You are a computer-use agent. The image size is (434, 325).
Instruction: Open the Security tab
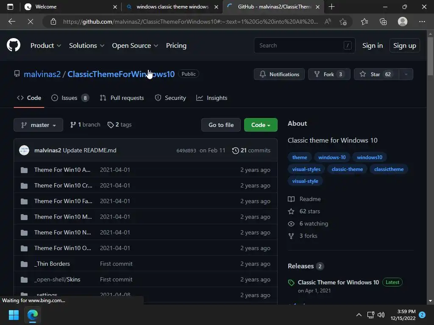(x=170, y=98)
